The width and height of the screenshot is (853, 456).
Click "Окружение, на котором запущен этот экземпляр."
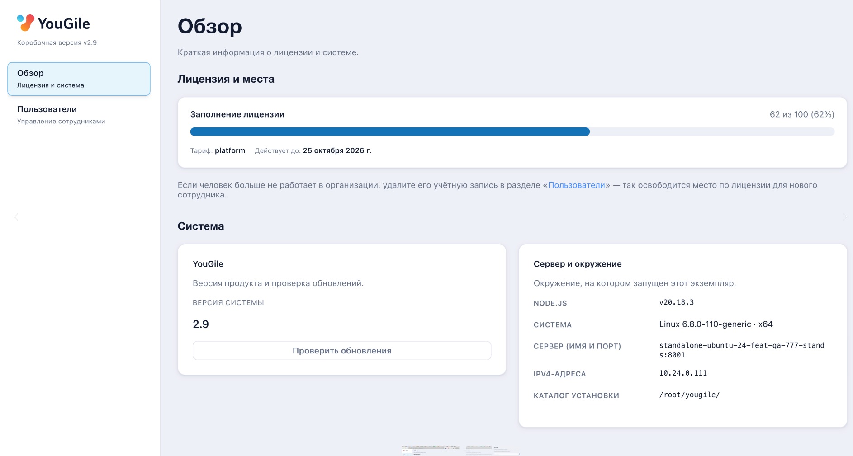[x=635, y=283]
